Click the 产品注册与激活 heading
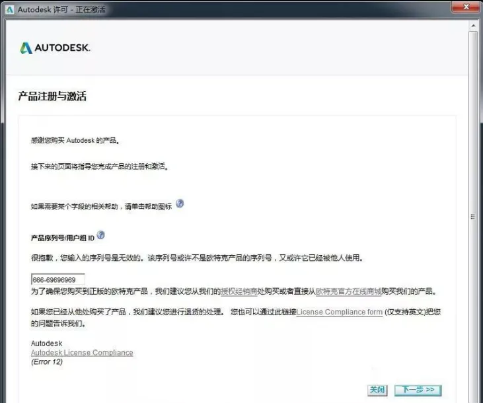 52,96
